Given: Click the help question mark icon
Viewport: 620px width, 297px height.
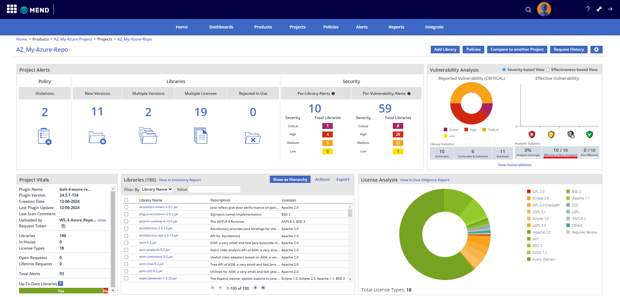Looking at the screenshot, I should click(588, 9).
